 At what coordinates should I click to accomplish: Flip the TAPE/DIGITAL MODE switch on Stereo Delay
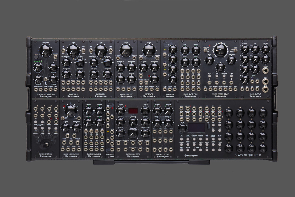[235, 50]
